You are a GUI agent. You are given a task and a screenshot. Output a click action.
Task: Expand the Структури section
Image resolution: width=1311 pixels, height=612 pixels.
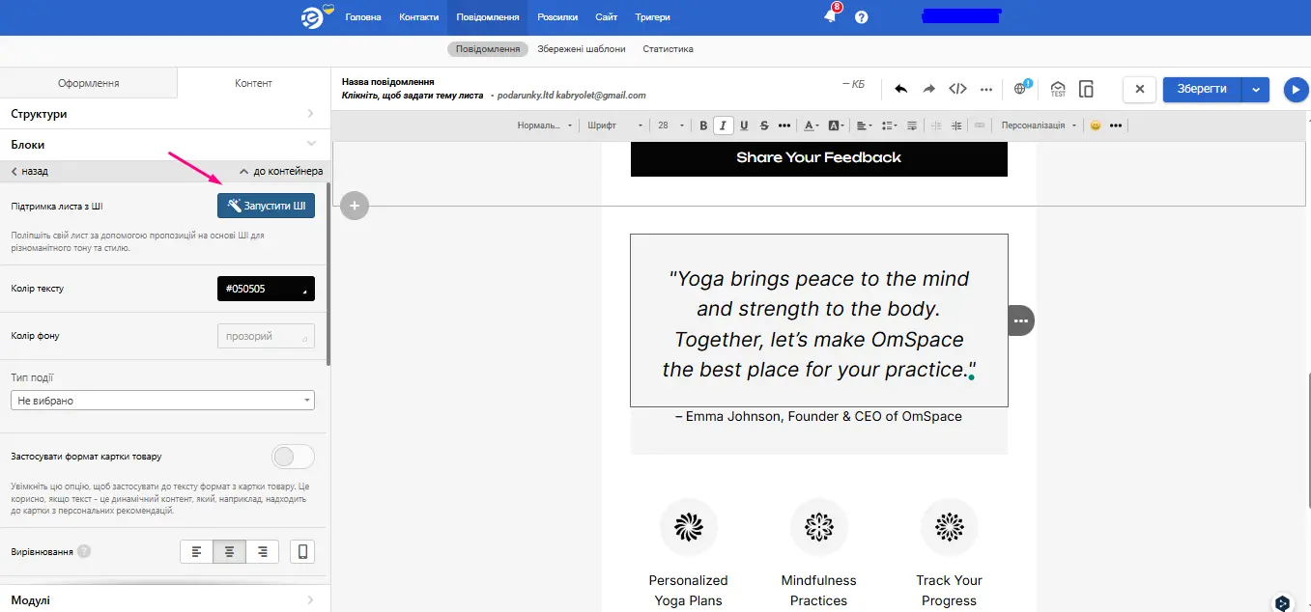165,114
